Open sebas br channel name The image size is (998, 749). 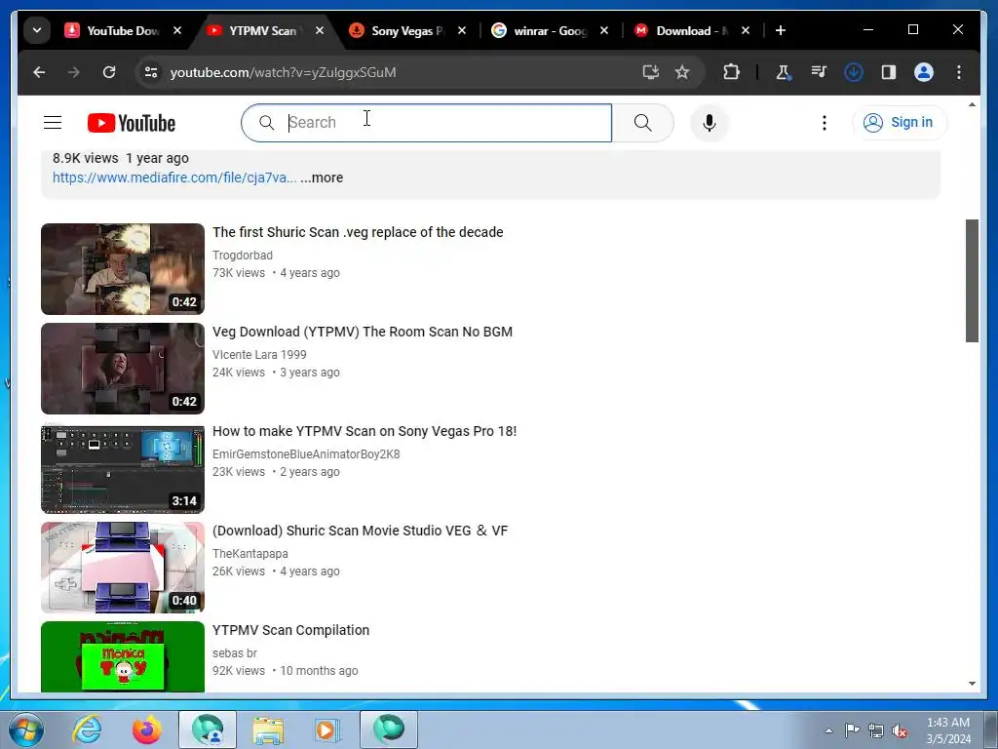coord(235,652)
